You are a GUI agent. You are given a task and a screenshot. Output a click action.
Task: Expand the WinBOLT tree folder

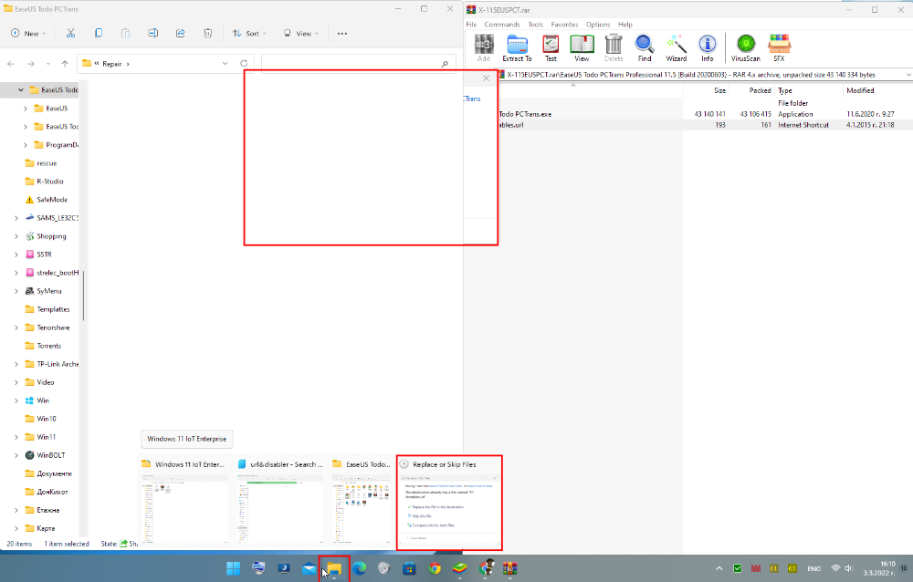coord(16,455)
